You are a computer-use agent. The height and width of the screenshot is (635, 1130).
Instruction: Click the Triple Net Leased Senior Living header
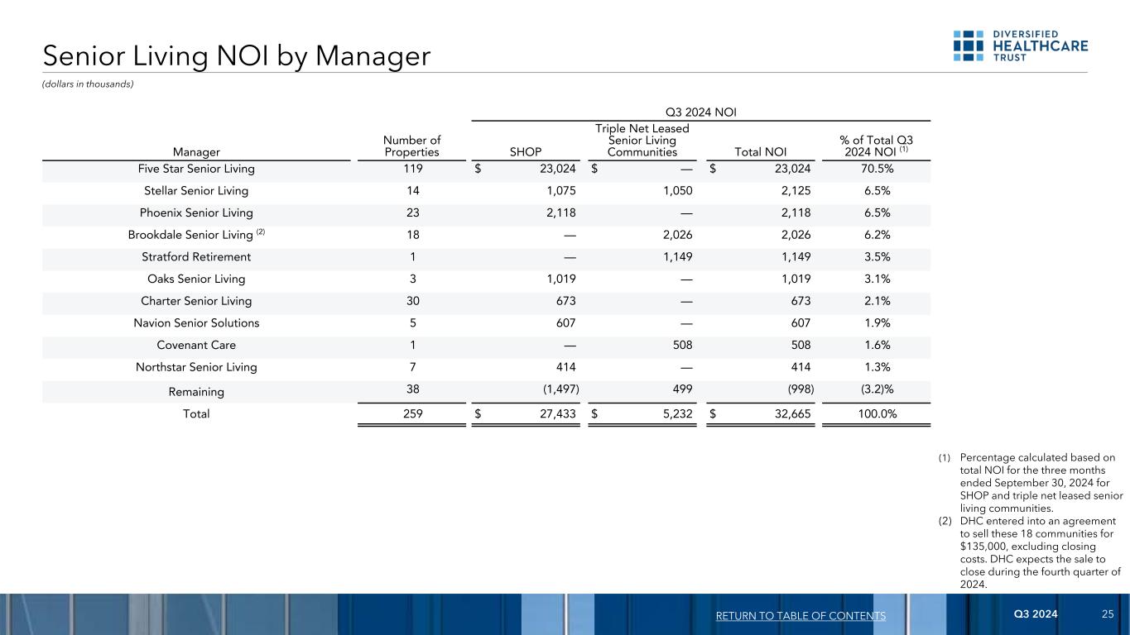[642, 140]
